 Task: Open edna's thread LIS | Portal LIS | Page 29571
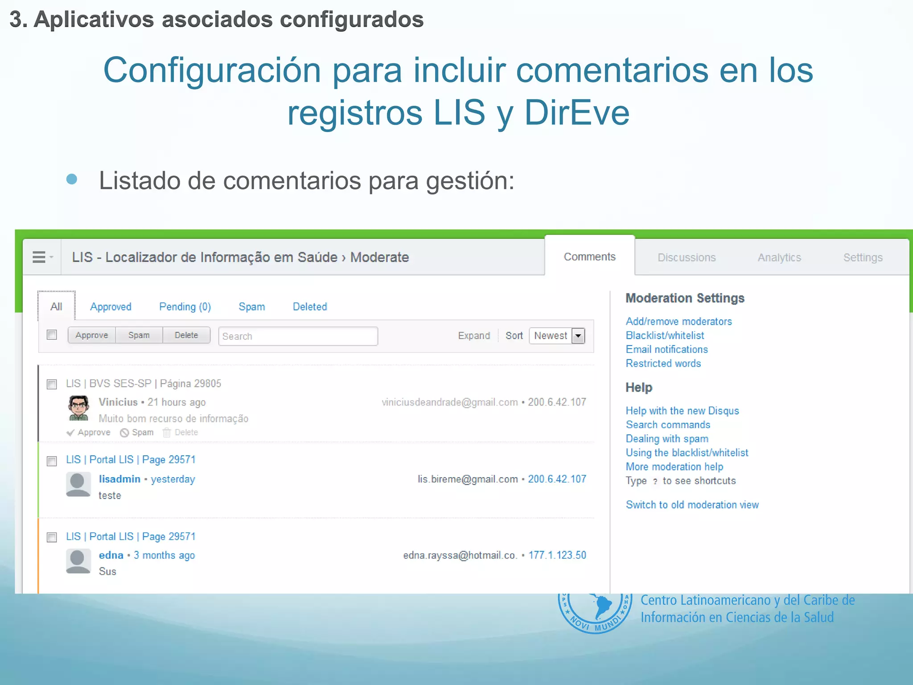(131, 536)
